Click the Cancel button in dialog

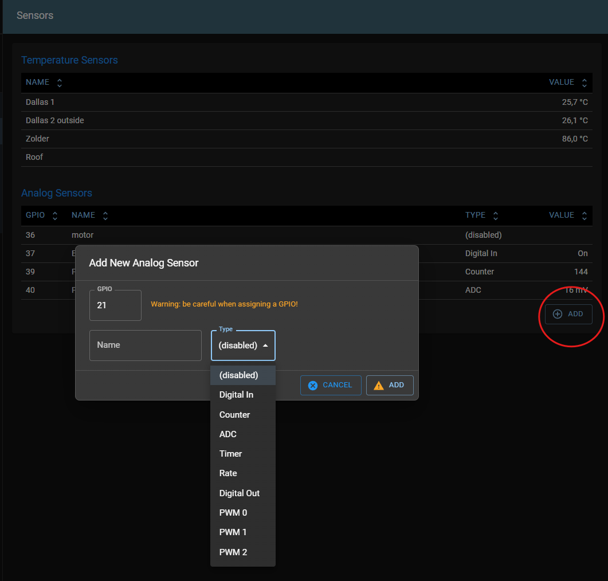point(330,385)
